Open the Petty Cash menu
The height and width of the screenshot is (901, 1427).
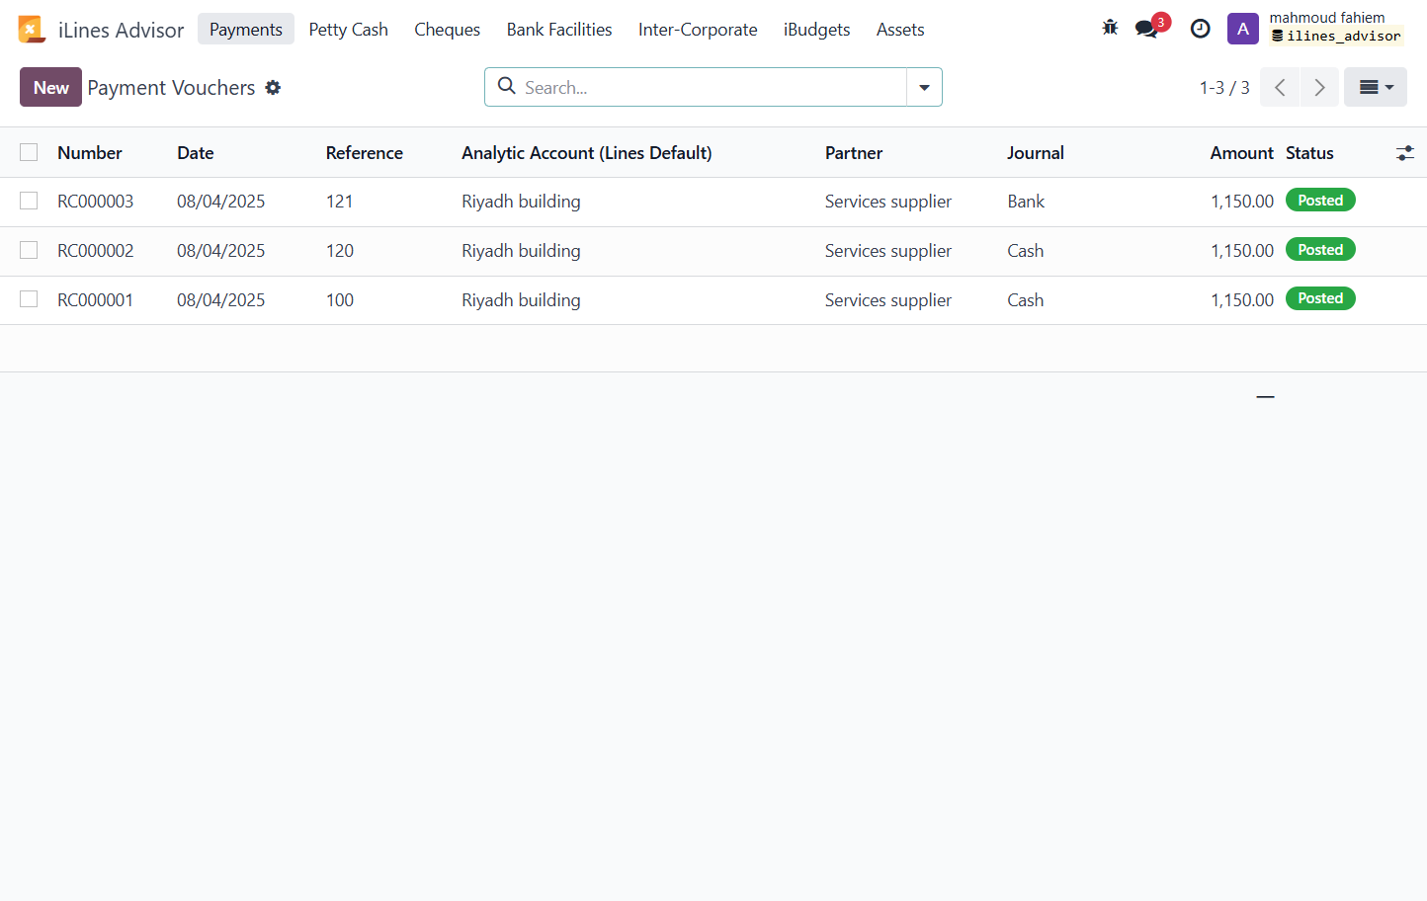pyautogui.click(x=349, y=30)
